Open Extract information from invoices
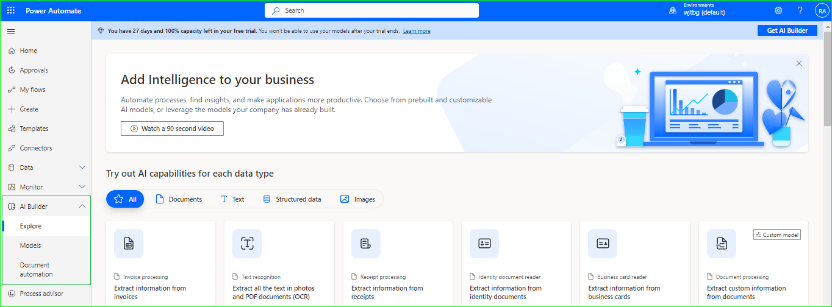 (150, 292)
